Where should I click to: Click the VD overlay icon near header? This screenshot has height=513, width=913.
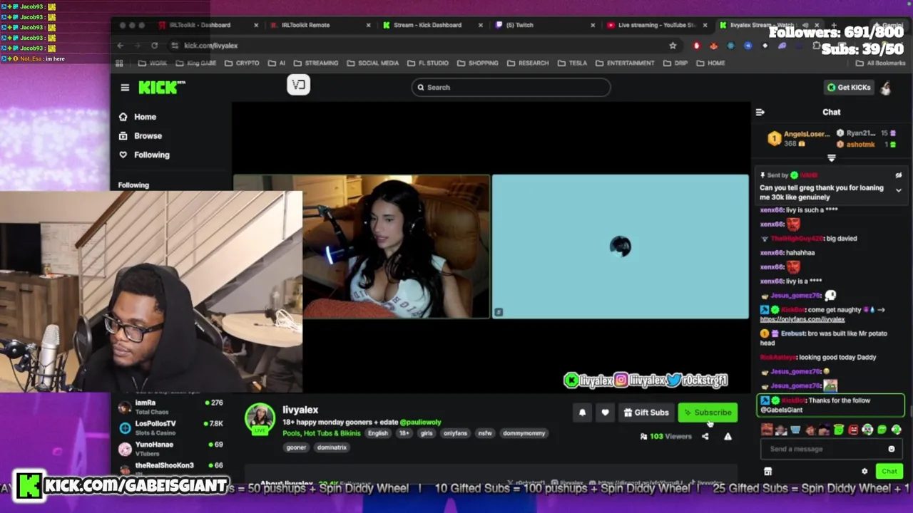pyautogui.click(x=298, y=85)
